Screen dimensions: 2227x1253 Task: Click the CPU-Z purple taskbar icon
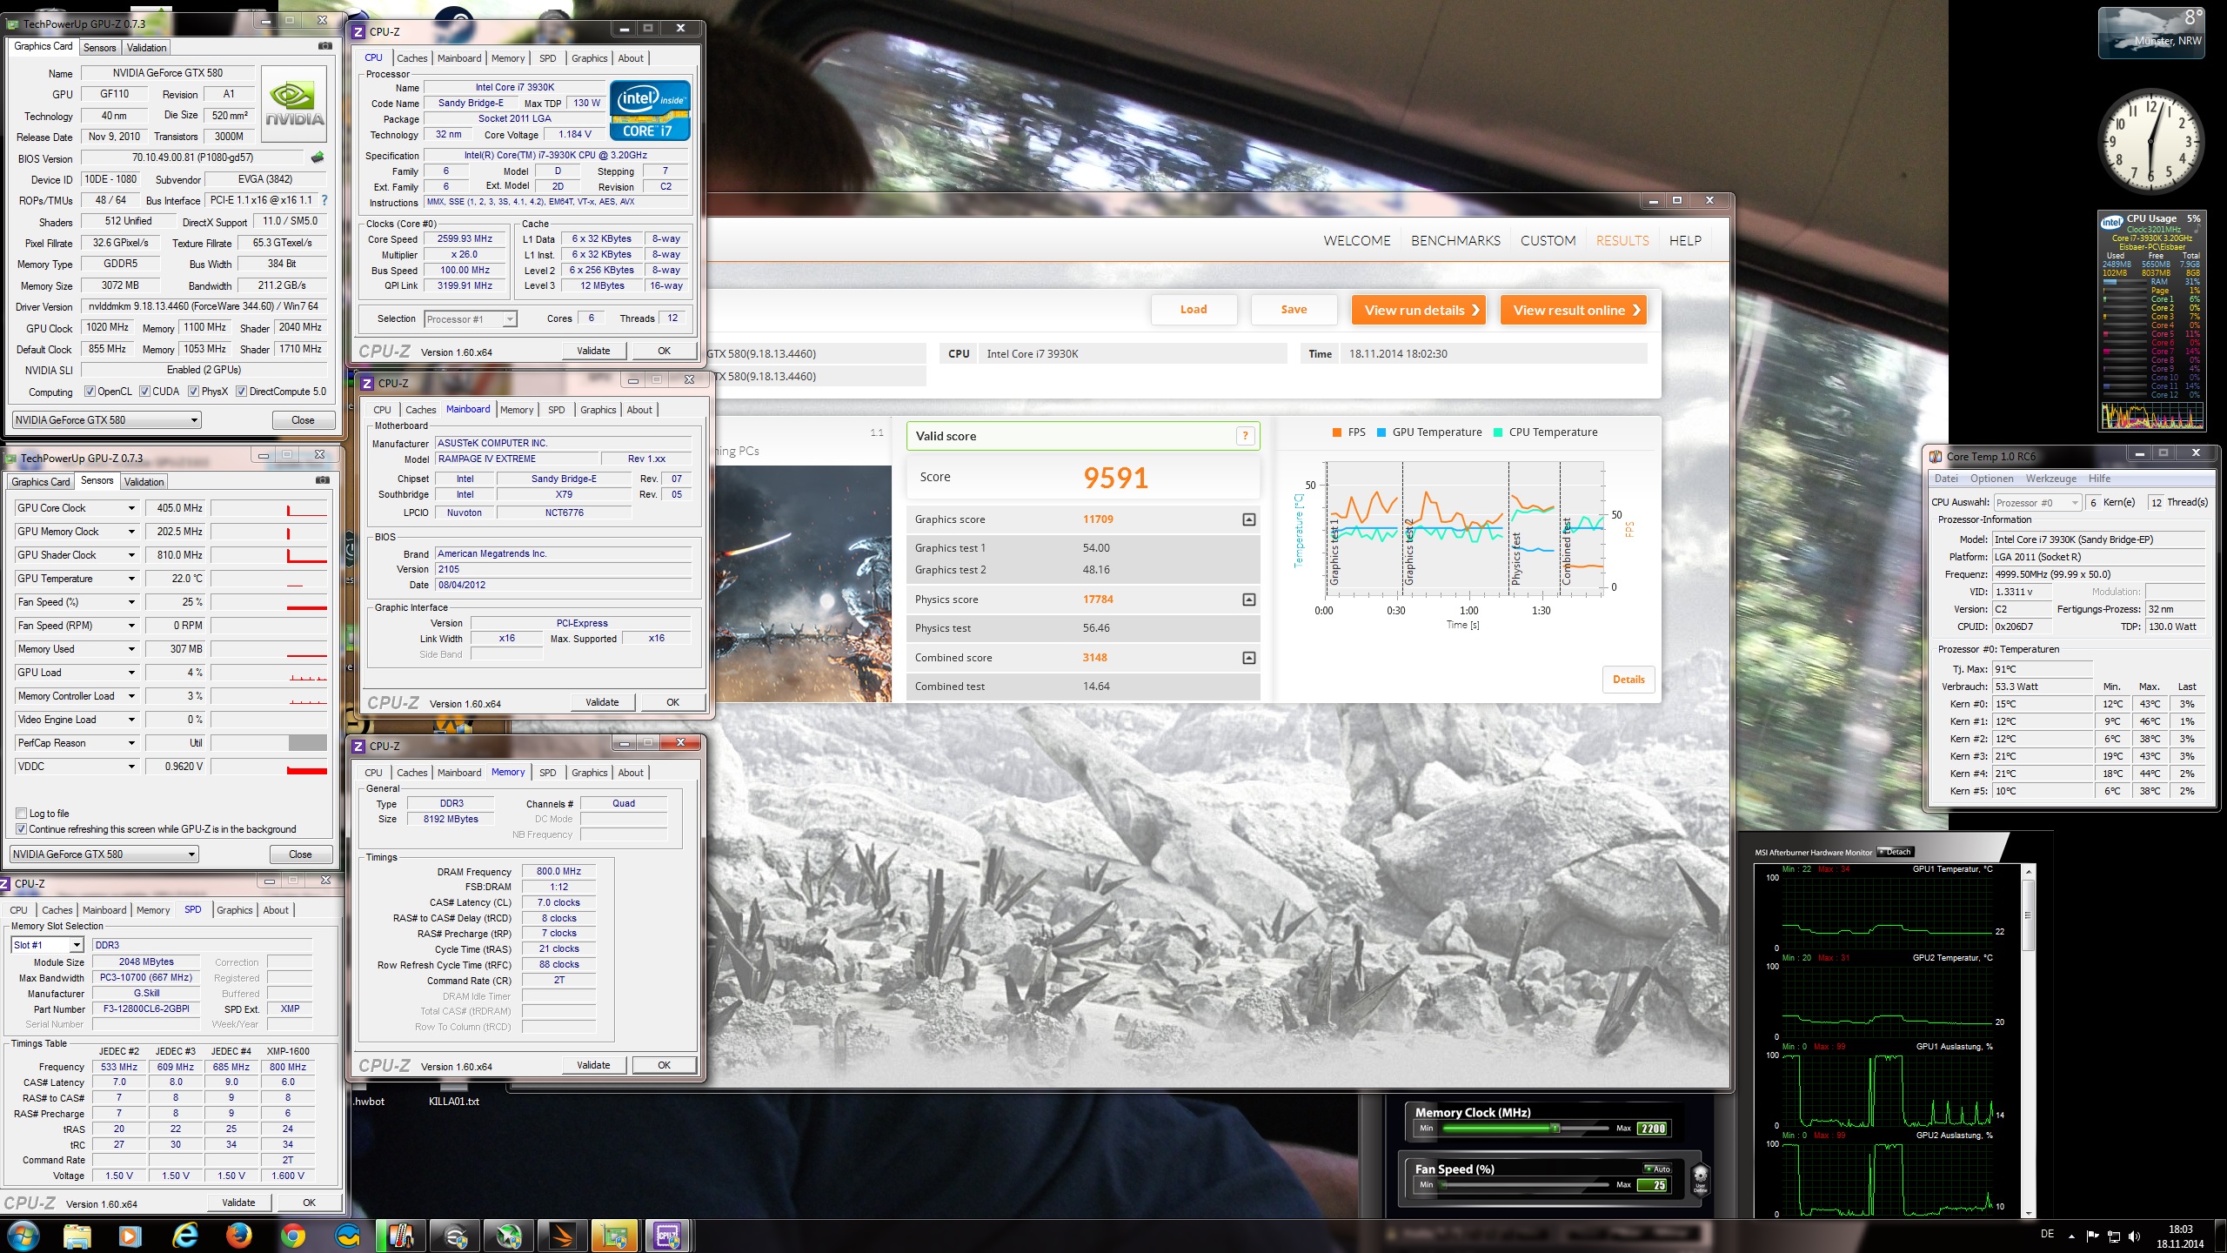pos(668,1236)
